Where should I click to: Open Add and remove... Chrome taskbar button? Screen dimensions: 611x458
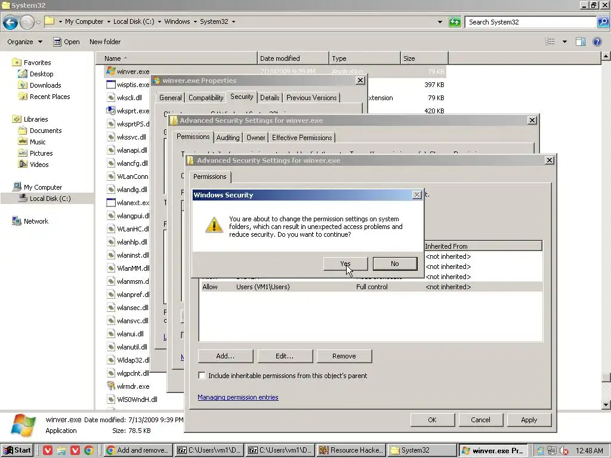pos(138,450)
